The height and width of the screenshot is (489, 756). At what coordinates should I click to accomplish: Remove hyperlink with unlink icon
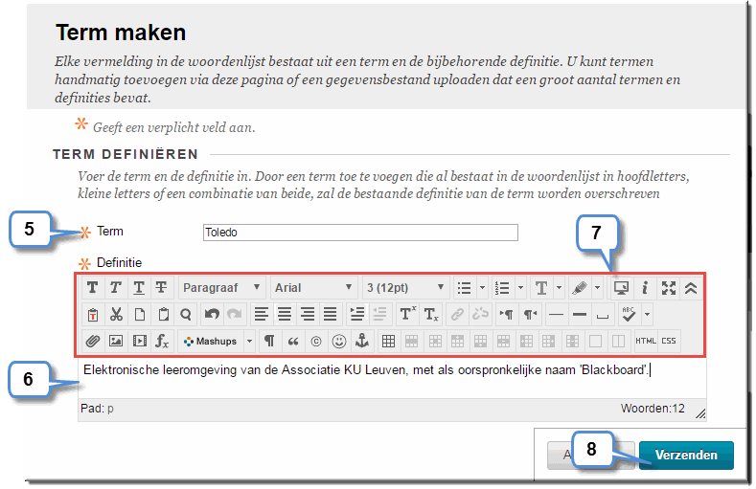click(x=480, y=315)
